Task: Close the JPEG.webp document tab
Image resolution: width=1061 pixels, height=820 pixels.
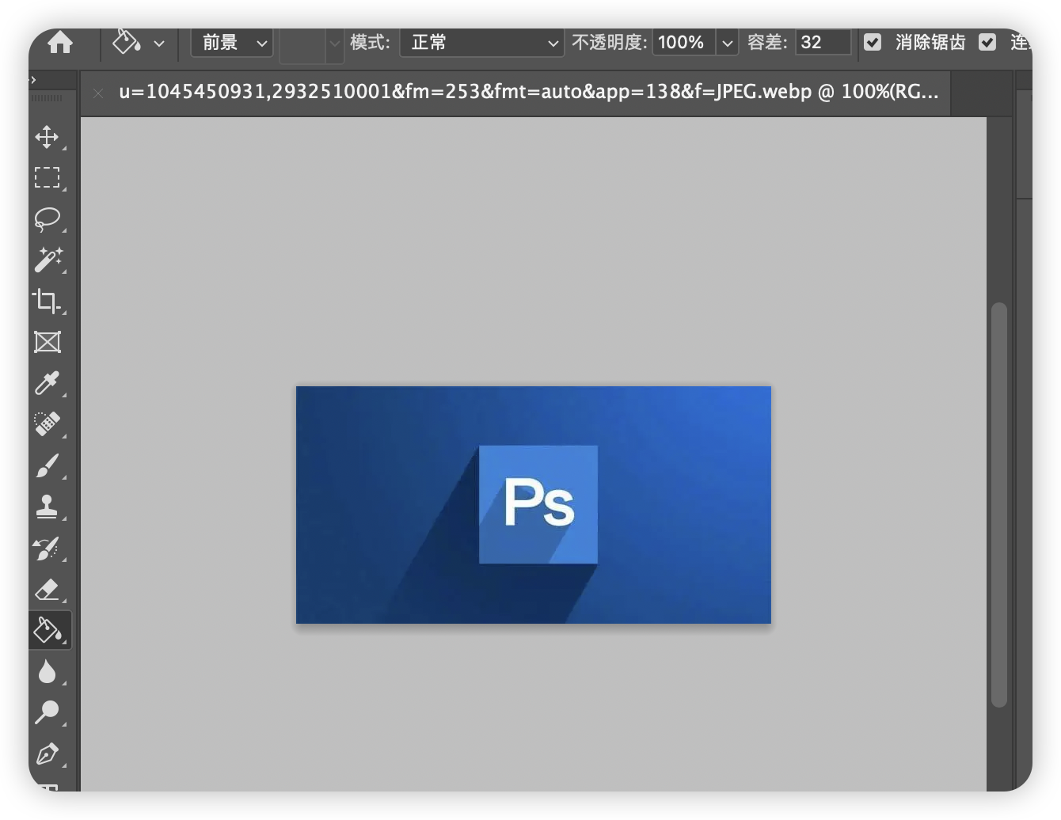Action: pyautogui.click(x=98, y=93)
